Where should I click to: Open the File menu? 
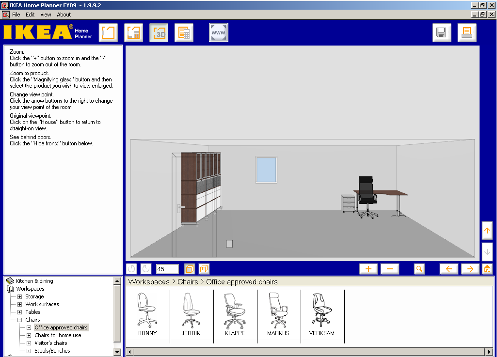point(16,15)
